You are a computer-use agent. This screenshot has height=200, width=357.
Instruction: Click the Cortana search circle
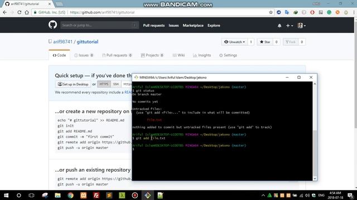[x=19, y=195]
